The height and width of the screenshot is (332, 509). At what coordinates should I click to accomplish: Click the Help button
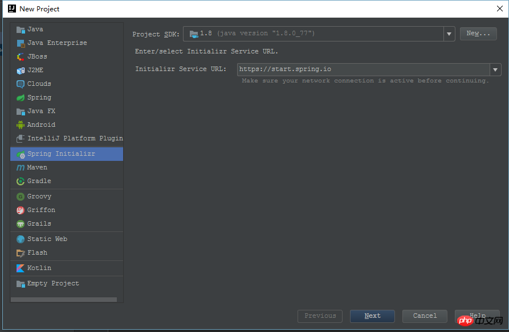[477, 316]
